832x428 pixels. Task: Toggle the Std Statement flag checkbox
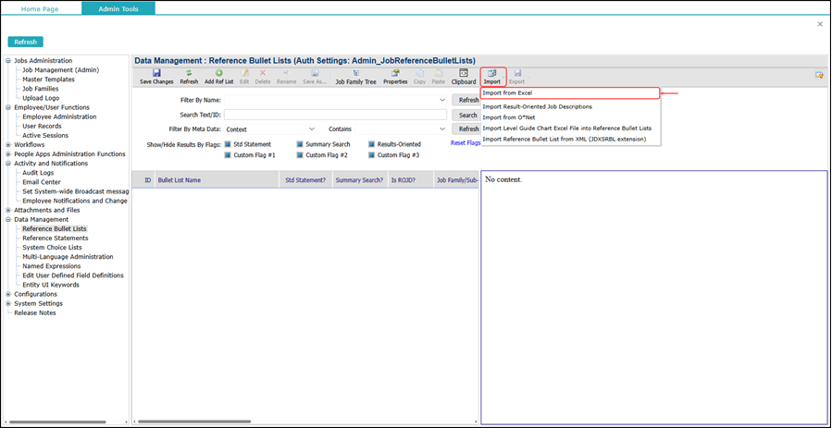click(228, 144)
